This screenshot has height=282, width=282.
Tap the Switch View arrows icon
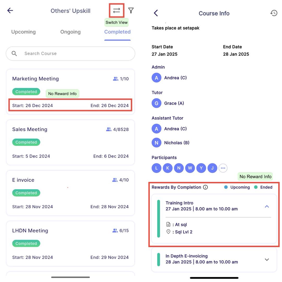click(116, 10)
